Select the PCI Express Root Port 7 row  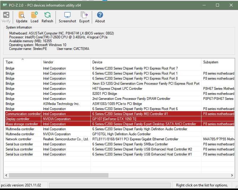[120, 68]
